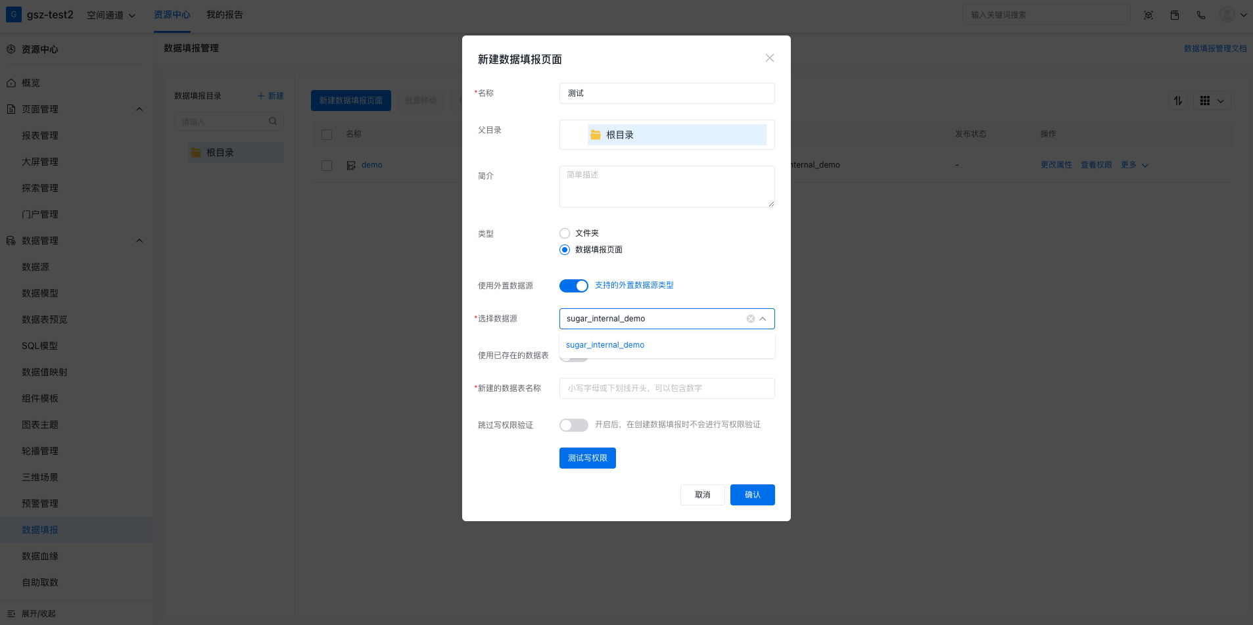
Task: Open SQL模型 in the sidebar
Action: [39, 346]
